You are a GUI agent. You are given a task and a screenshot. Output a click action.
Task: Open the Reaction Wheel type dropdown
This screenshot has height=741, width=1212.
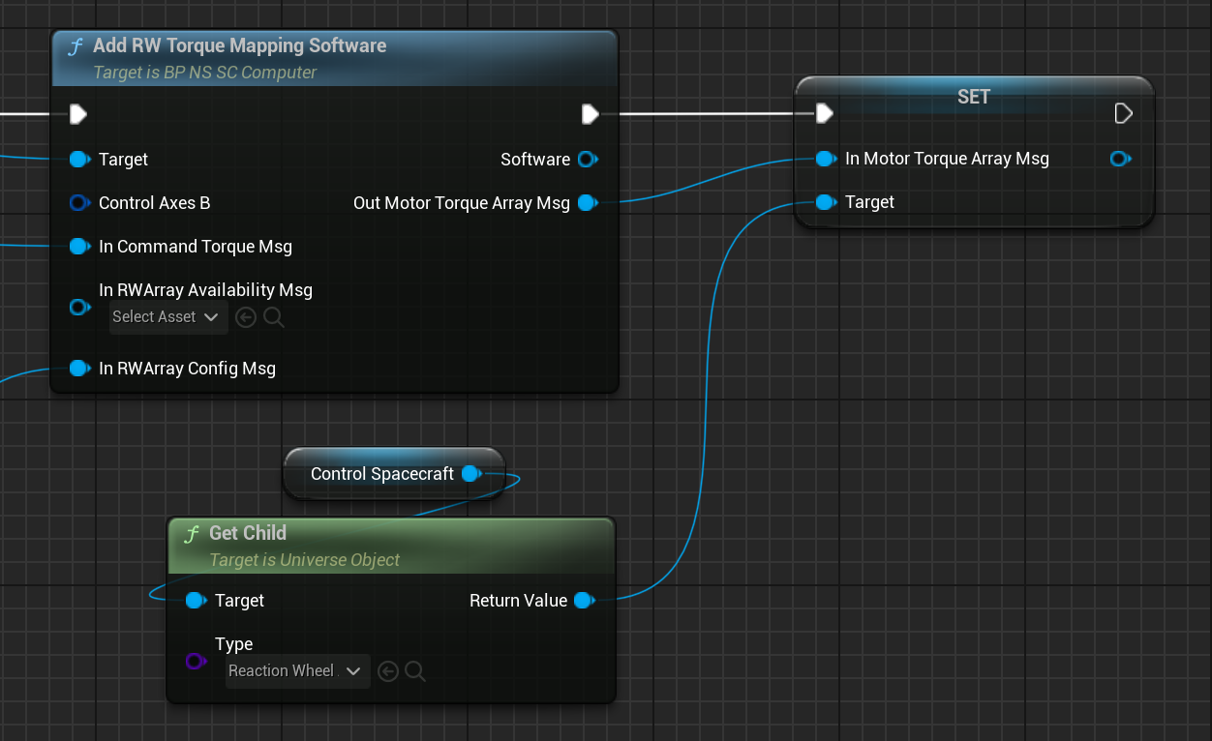[297, 671]
